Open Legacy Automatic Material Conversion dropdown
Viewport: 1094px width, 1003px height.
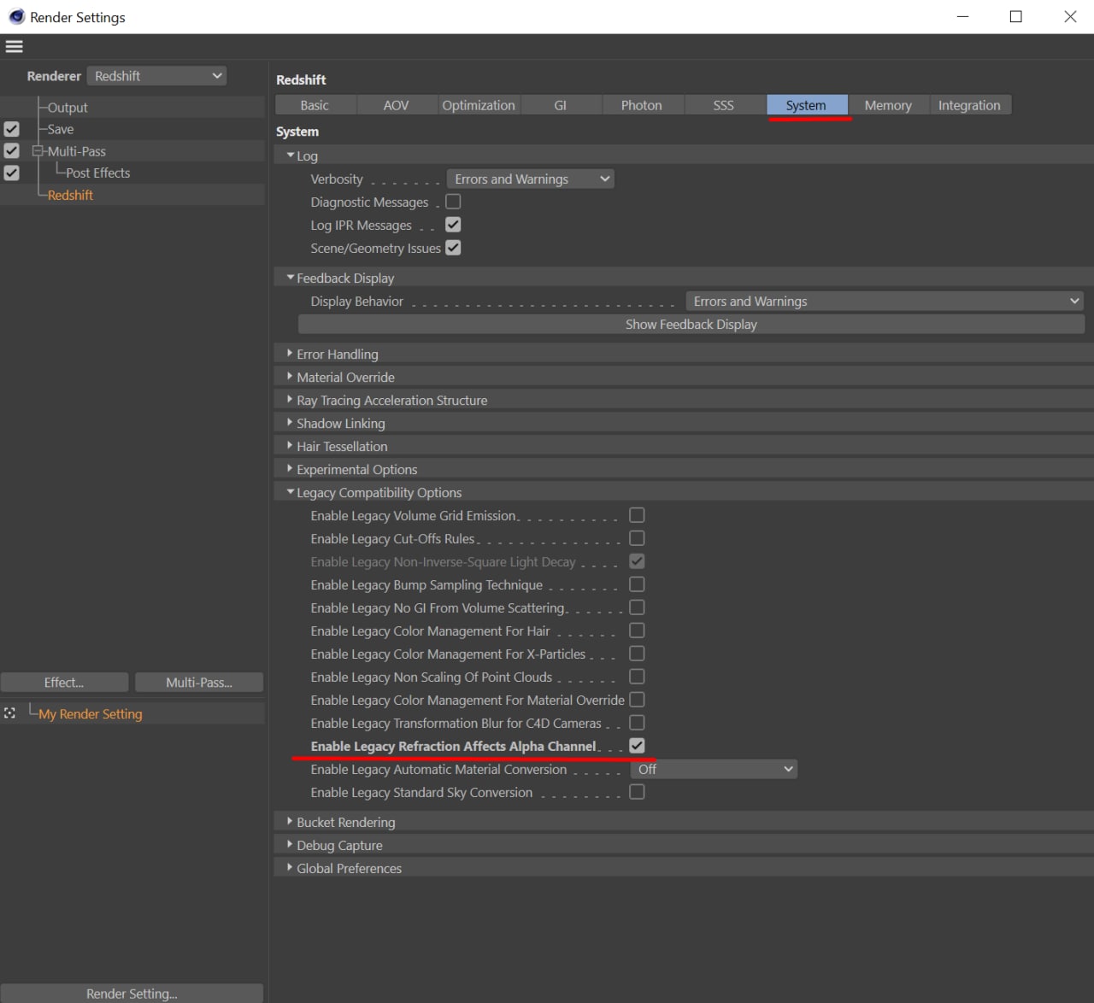714,769
